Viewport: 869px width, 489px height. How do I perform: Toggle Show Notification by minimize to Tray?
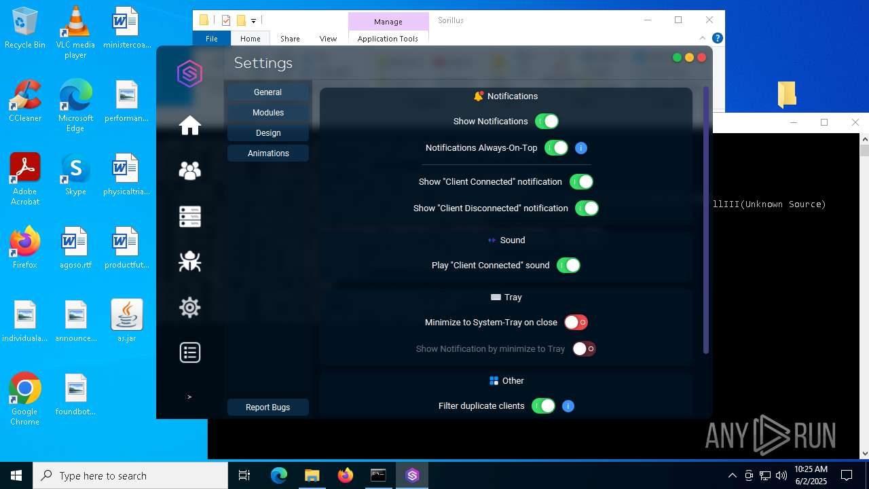point(584,349)
